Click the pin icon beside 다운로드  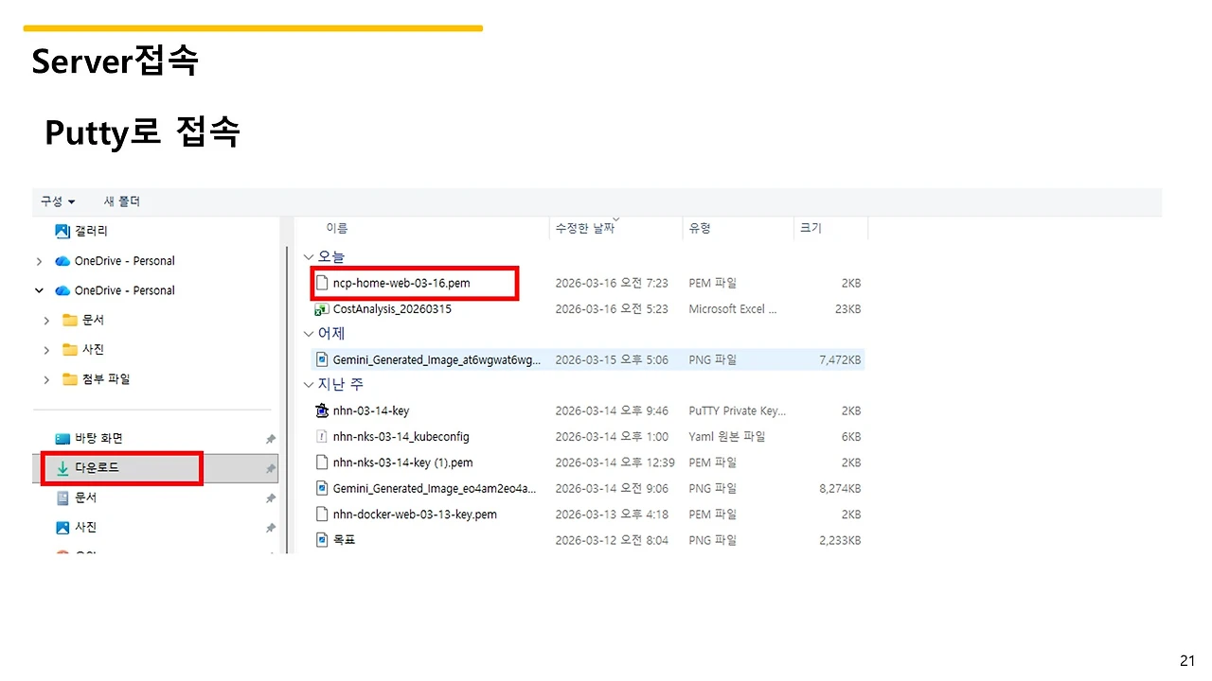[270, 468]
